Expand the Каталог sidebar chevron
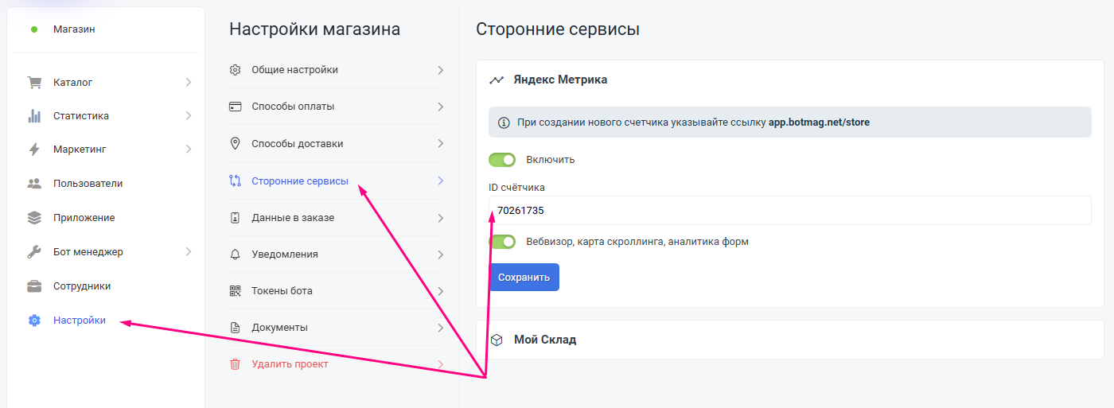 coord(189,82)
